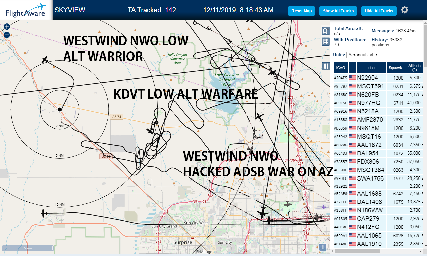The image size is (427, 256).
Task: Select aircraft row AAL1910
Action: 379,244
